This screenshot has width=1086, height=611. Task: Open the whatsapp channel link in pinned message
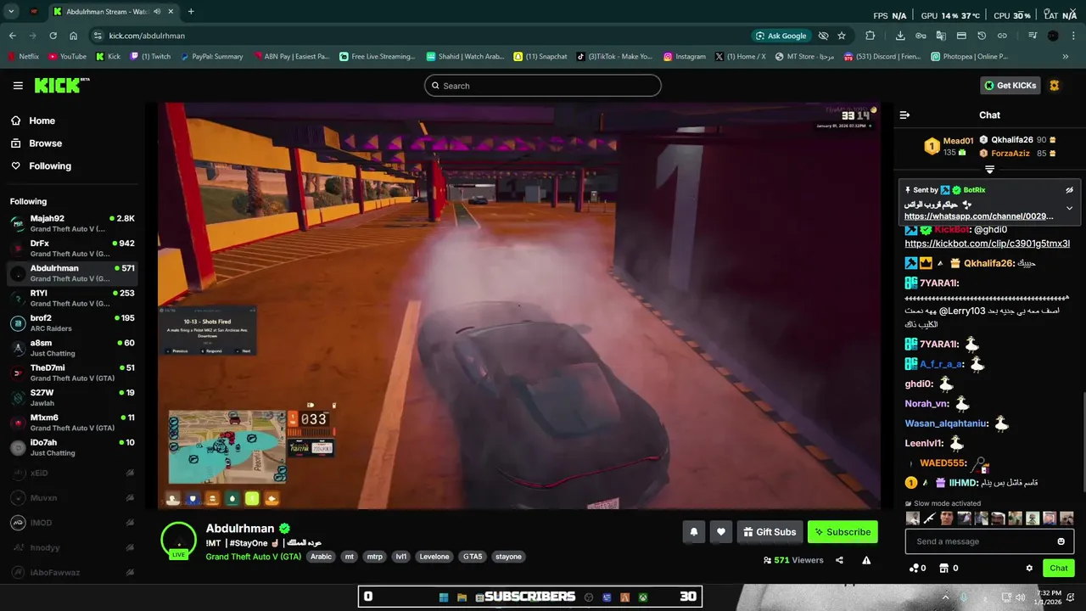pos(979,216)
